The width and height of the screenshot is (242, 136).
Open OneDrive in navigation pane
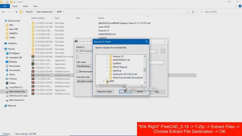[x=12, y=43]
